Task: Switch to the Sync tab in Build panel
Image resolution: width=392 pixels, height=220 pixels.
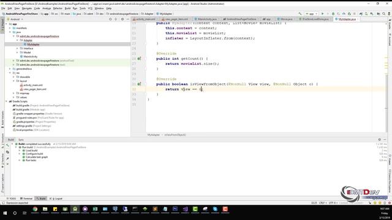Action: click(21, 140)
